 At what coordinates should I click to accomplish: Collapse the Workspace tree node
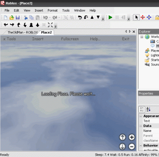(x=142, y=37)
